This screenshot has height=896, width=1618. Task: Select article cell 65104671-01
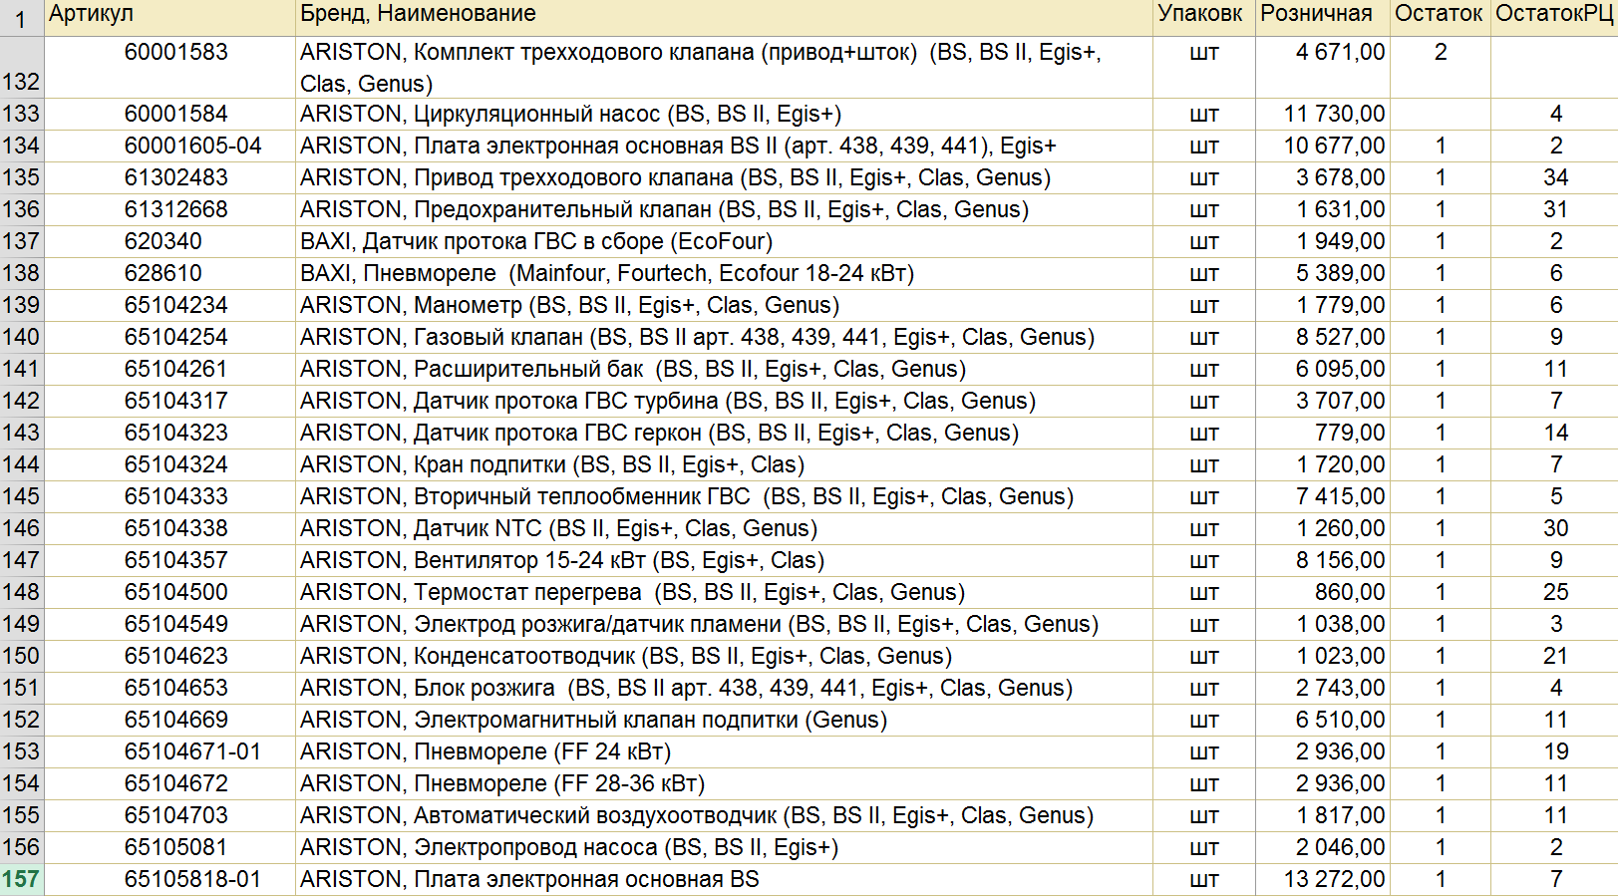point(169,752)
